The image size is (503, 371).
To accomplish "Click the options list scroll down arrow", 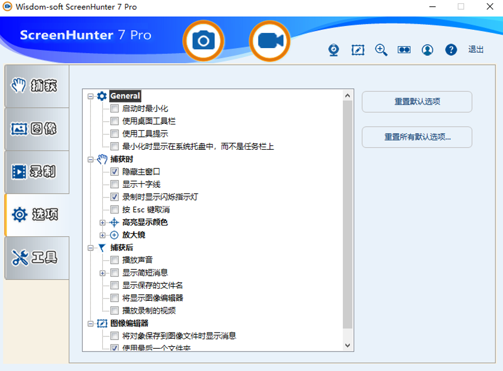I will 348,346.
